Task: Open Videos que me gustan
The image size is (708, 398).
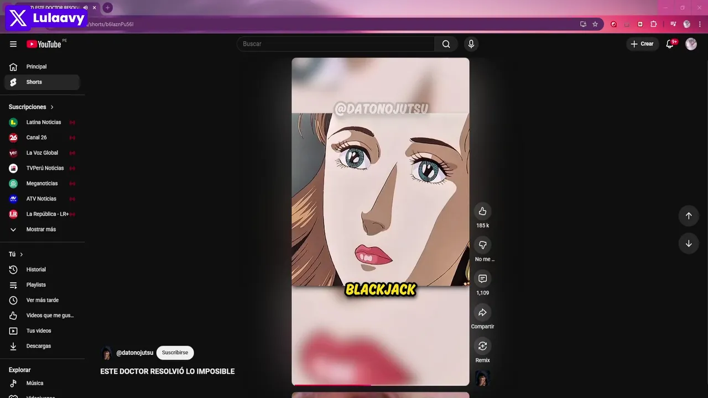Action: pyautogui.click(x=42, y=316)
